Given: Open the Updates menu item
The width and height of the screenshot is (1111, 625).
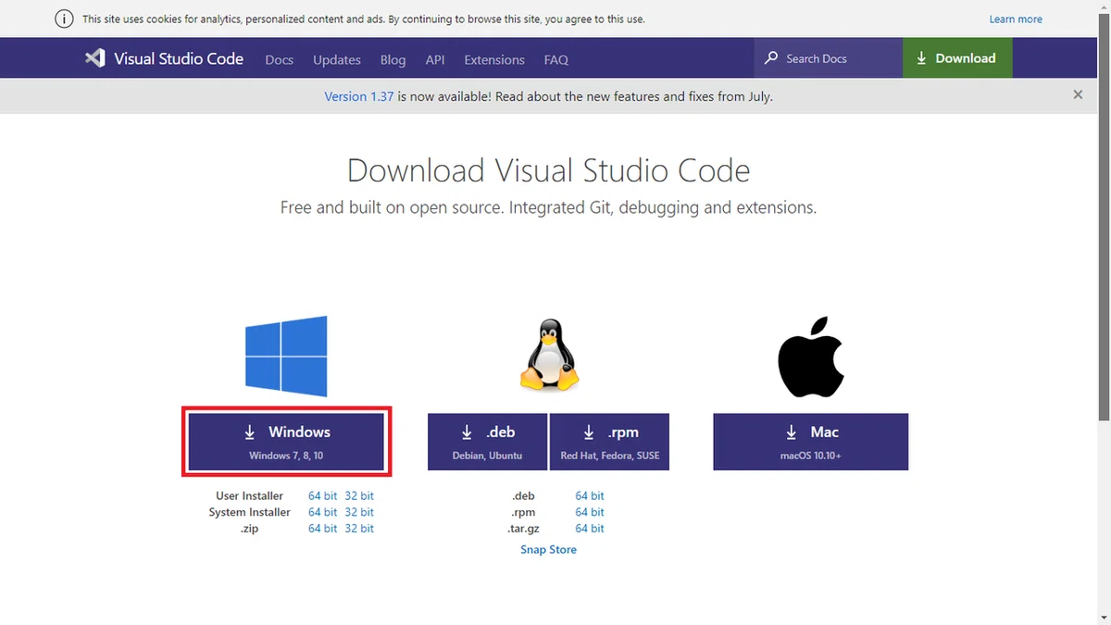Looking at the screenshot, I should pos(337,59).
